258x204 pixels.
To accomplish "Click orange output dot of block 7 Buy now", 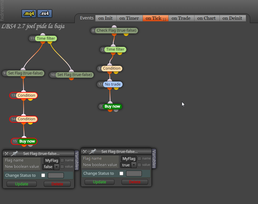I will tap(110, 110).
